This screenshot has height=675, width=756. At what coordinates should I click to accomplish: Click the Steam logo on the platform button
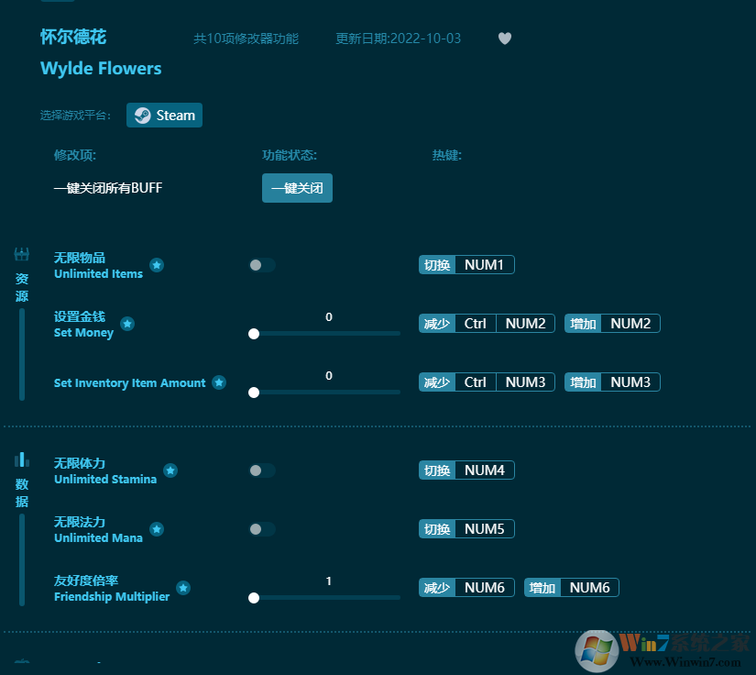pyautogui.click(x=142, y=115)
